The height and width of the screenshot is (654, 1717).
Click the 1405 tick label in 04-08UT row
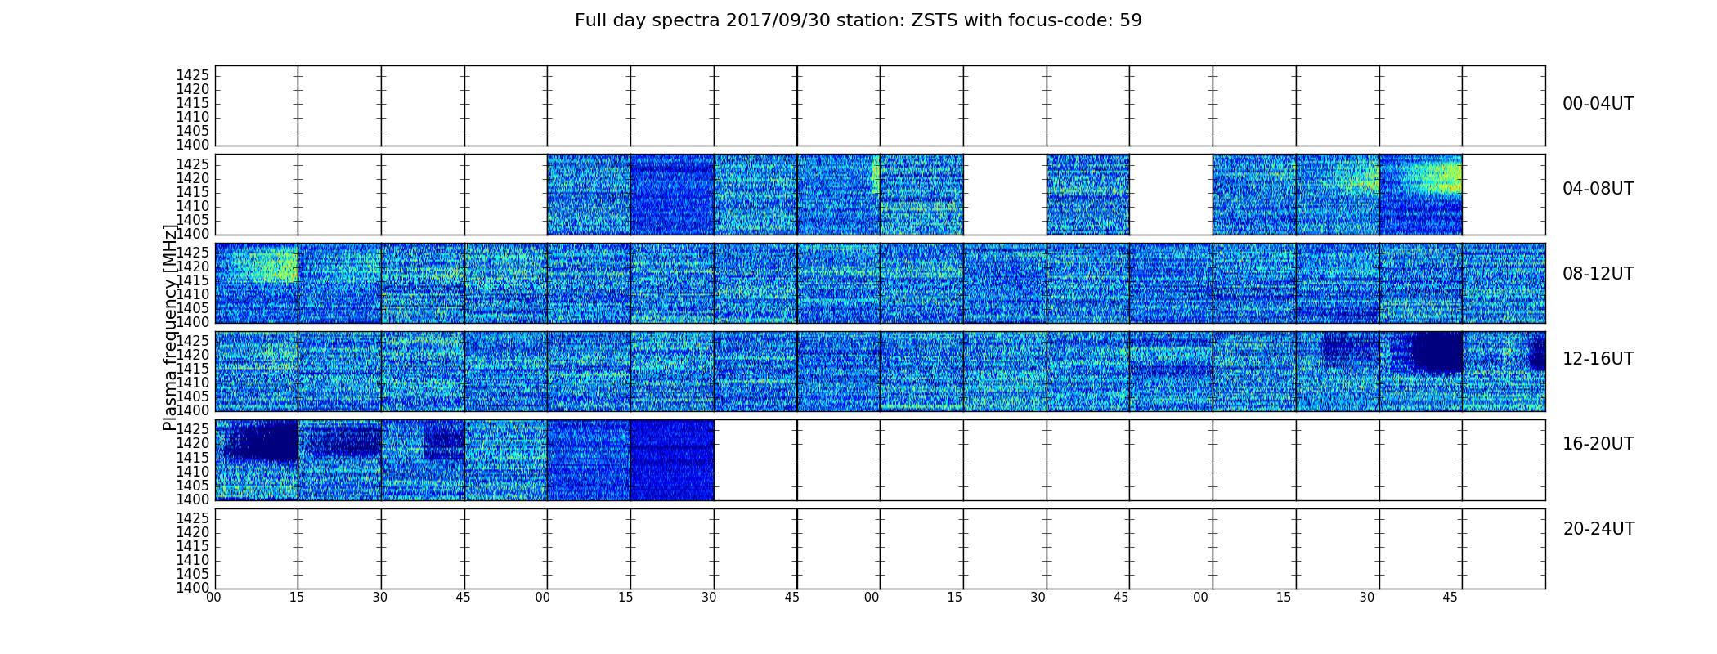pos(193,220)
